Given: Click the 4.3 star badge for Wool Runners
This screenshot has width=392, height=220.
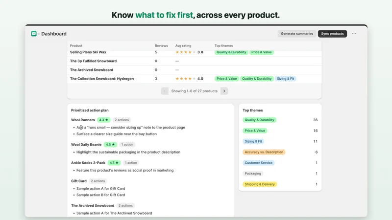Looking at the screenshot, I should point(103,120).
